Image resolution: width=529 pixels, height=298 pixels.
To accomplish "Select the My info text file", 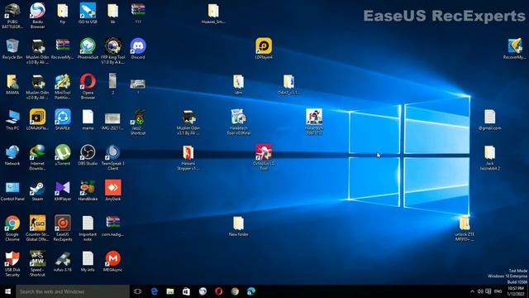I will (88, 261).
